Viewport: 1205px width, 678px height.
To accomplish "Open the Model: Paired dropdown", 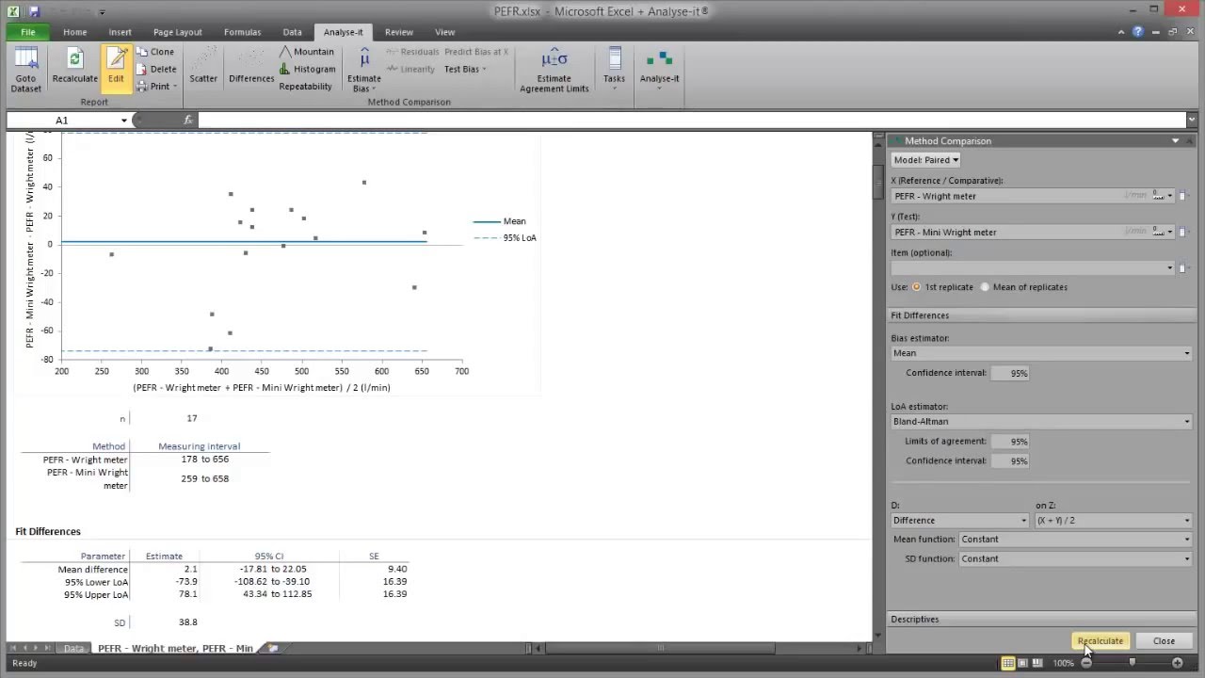I will 925,160.
